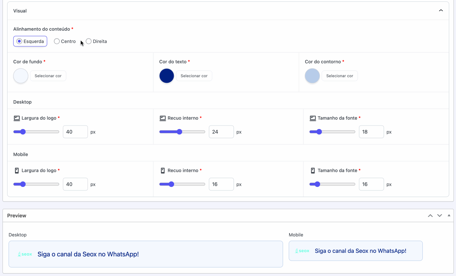Collapse the Visual section chevron
Image resolution: width=456 pixels, height=276 pixels.
[441, 11]
